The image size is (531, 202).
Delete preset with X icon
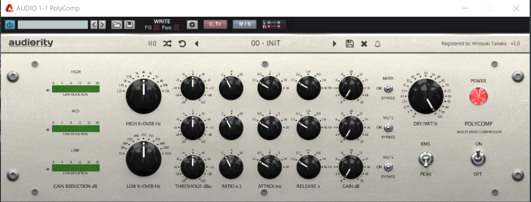[x=364, y=43]
